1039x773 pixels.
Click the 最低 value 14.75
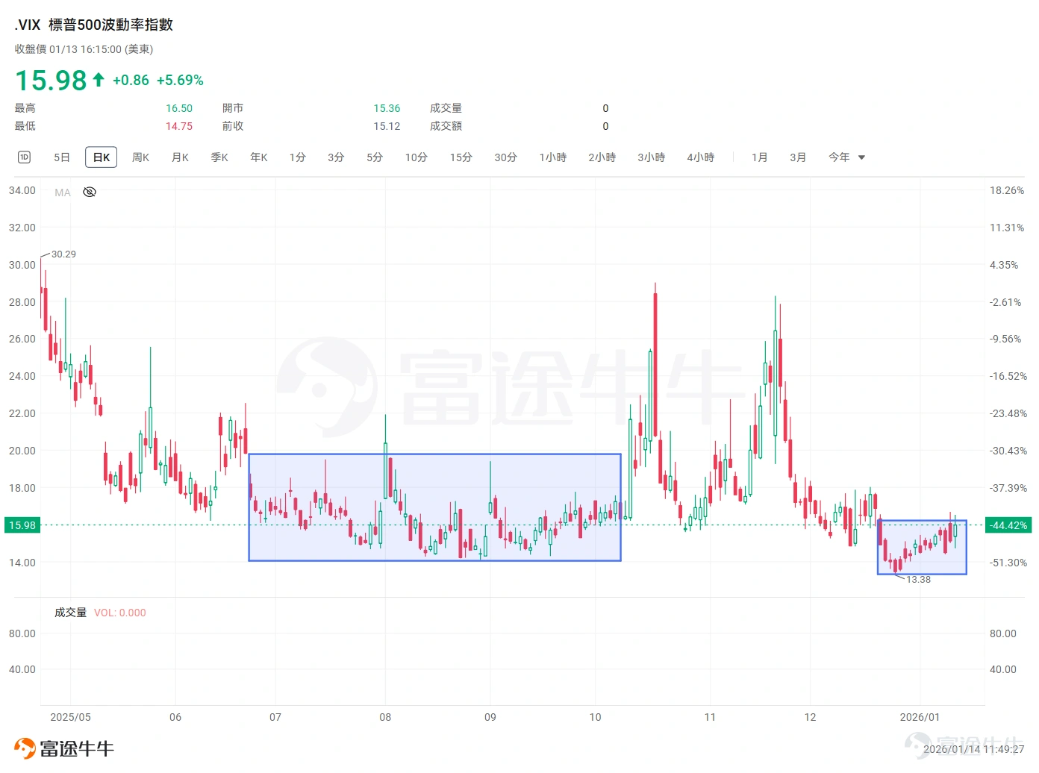coord(179,126)
